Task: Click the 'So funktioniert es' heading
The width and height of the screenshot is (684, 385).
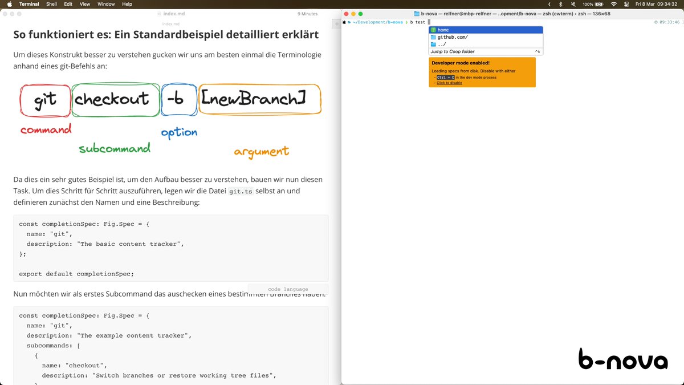Action: pyautogui.click(x=166, y=35)
